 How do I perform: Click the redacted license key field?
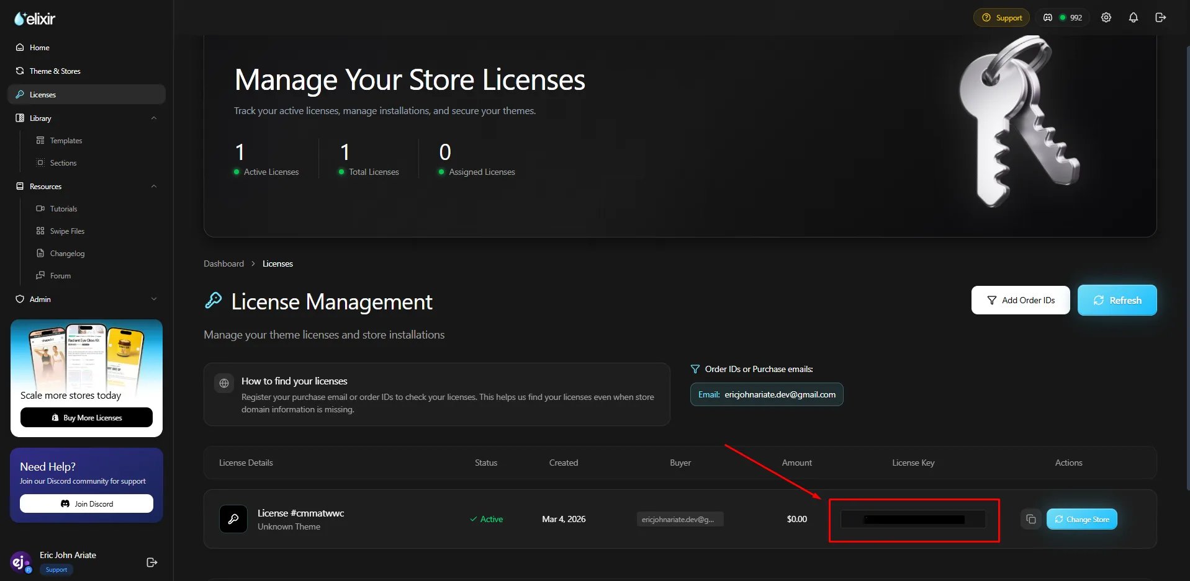click(x=913, y=519)
